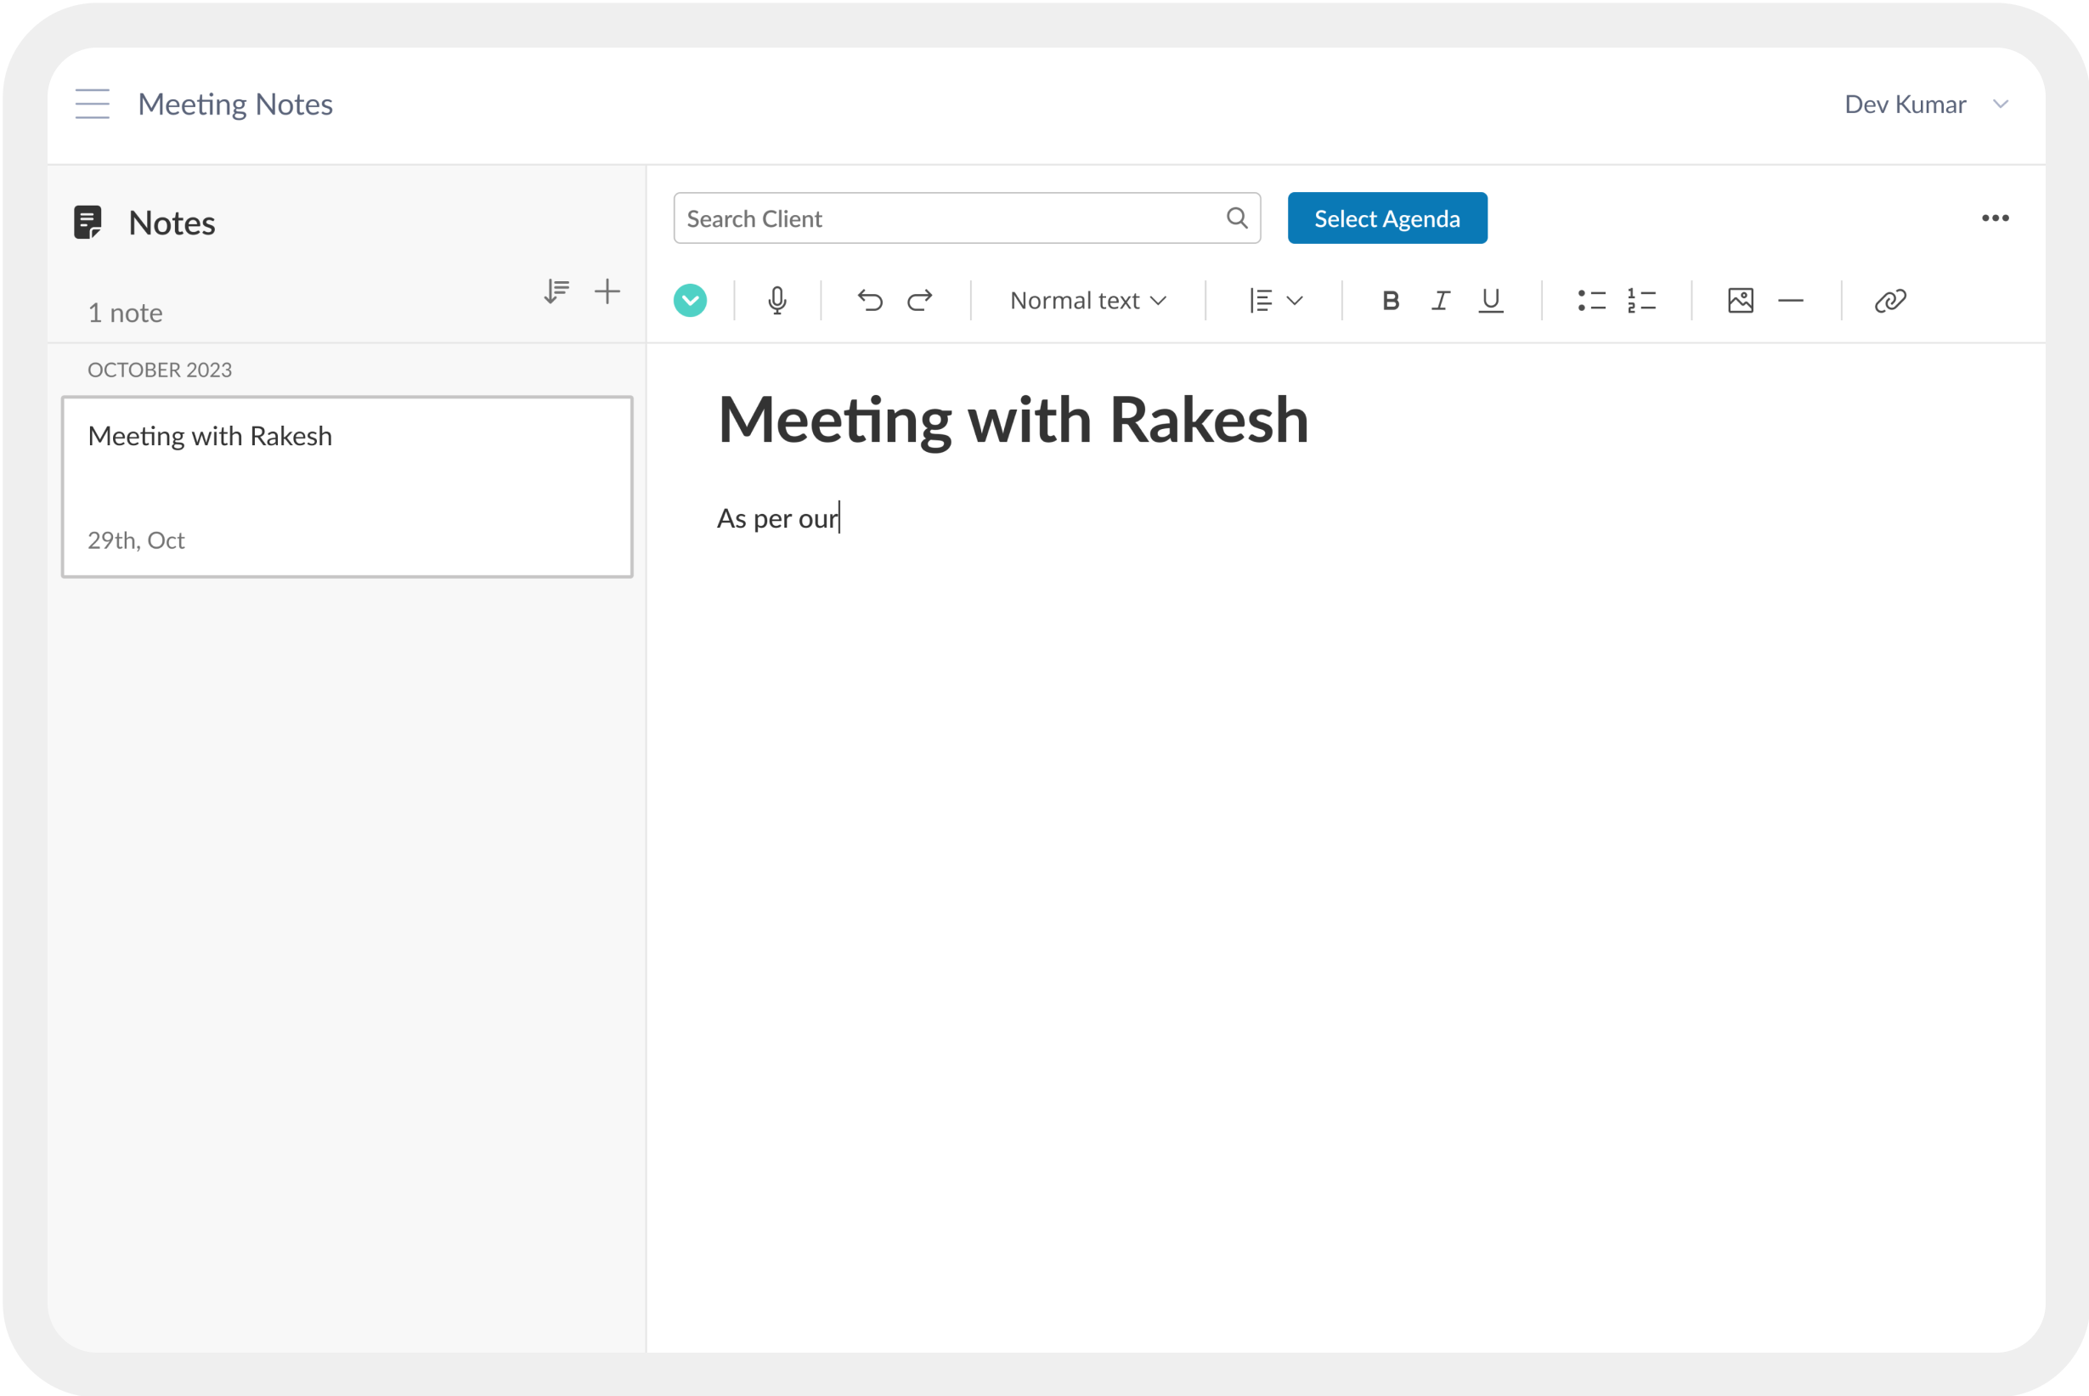
Task: Insert a numbered list
Action: [1641, 301]
